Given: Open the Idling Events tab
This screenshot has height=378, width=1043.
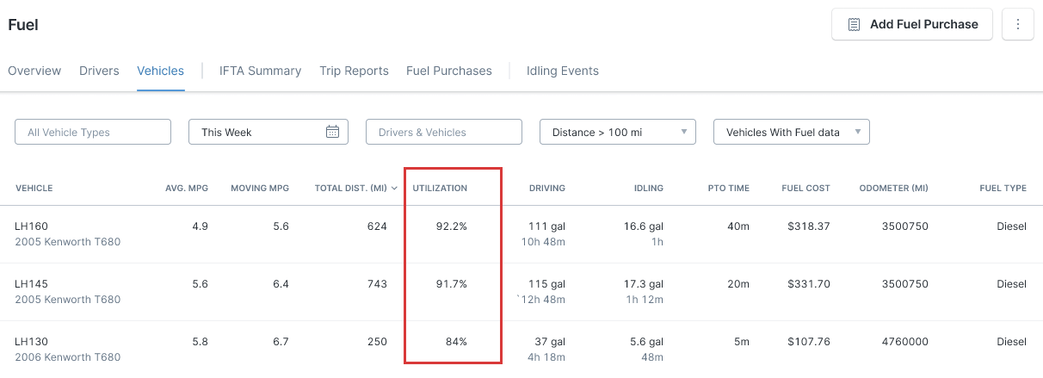Looking at the screenshot, I should [x=563, y=71].
